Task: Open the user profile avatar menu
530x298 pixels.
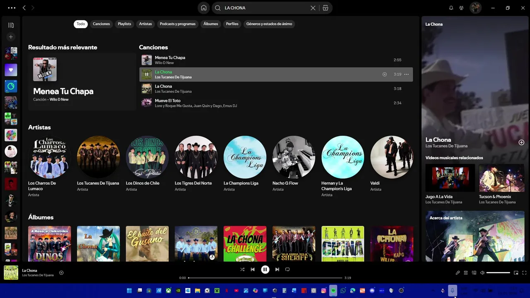Action: click(475, 8)
